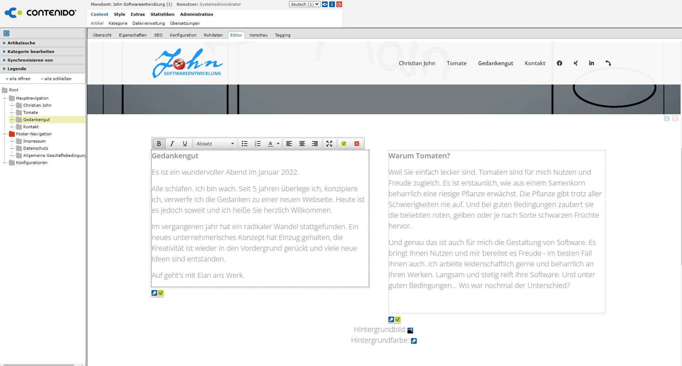Screen dimensions: 682x366
Task: Go to Artikel submenu
Action: (x=97, y=23)
